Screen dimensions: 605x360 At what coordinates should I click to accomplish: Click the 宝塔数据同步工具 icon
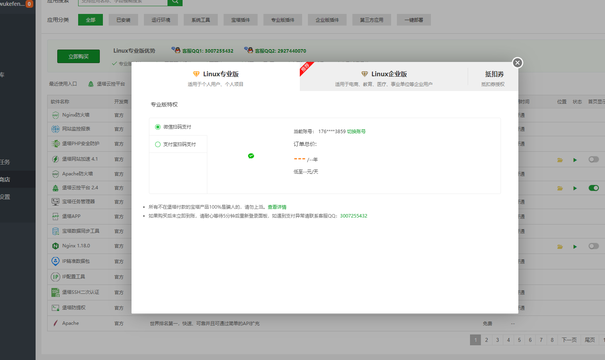click(55, 231)
